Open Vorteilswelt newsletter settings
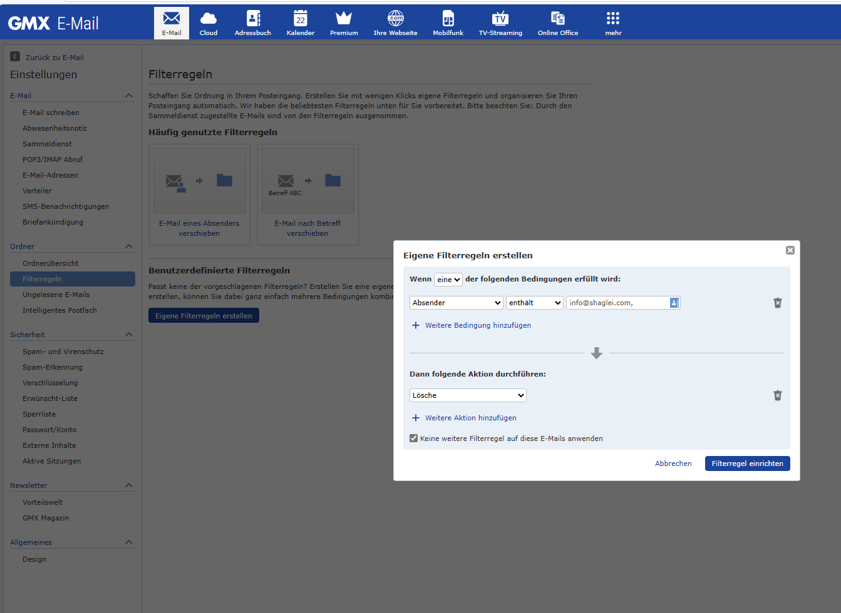The height and width of the screenshot is (613, 841). coord(43,502)
